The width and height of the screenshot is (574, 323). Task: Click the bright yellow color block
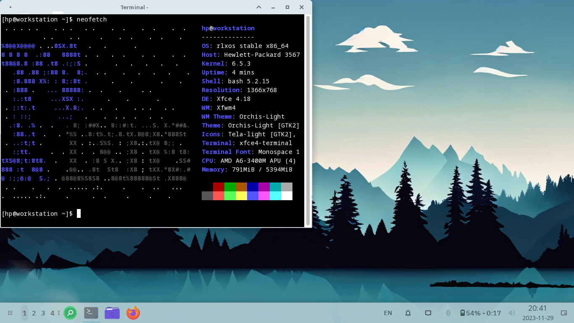click(x=241, y=196)
